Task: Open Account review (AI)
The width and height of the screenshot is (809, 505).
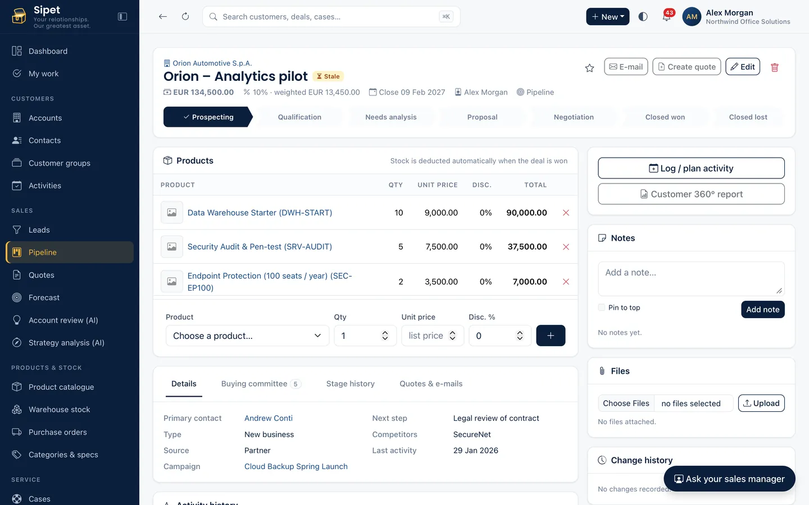Action: [70, 320]
